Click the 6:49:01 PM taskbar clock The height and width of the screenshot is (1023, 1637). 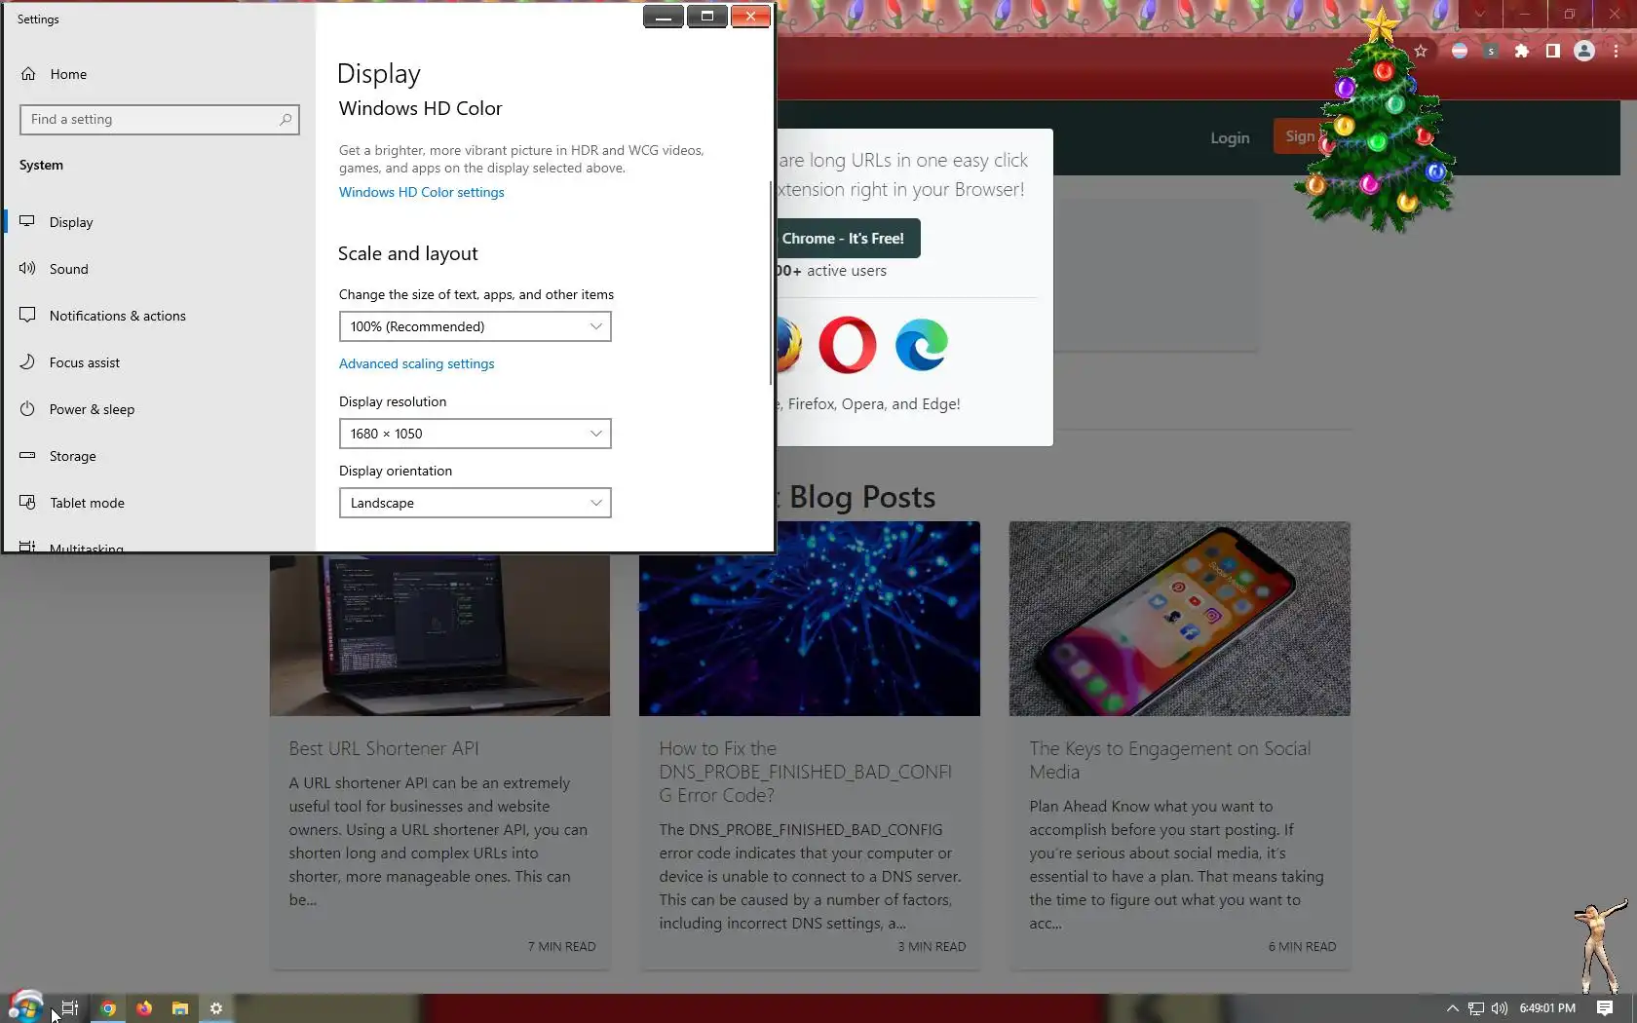[1547, 1008]
